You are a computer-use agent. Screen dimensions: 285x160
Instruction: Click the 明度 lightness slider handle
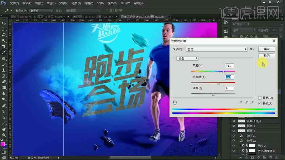tap(213, 95)
